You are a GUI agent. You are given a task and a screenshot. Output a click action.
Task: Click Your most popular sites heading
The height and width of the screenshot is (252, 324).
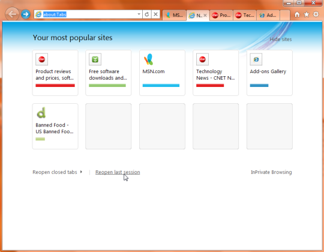point(73,38)
